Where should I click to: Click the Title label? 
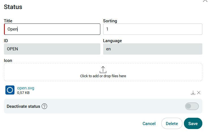8,21
